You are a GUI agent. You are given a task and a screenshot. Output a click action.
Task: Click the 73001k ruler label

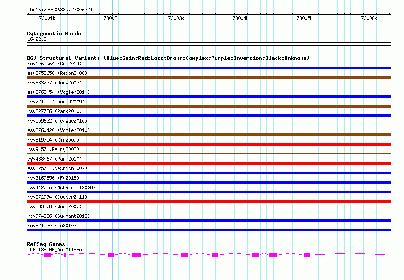47,18
